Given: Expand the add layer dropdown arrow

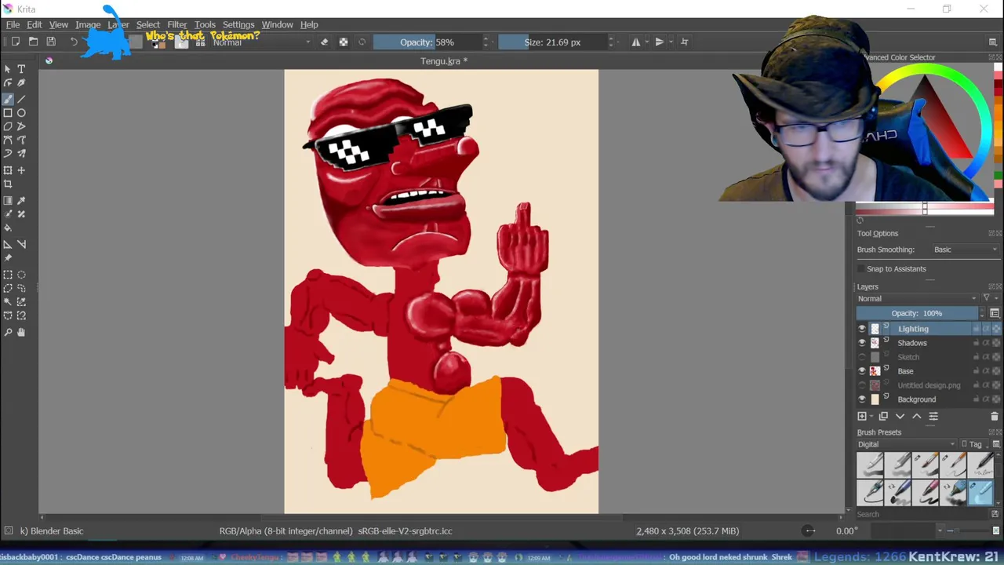Looking at the screenshot, I should click(871, 417).
